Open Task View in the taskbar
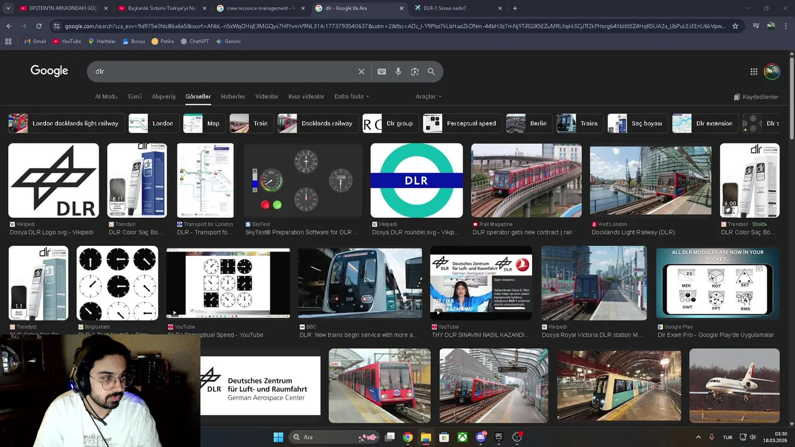Screen dimensions: 795x447 coord(389,437)
